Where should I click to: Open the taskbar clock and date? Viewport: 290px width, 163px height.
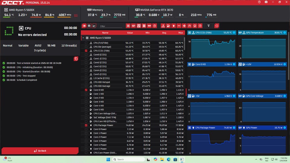point(284,159)
